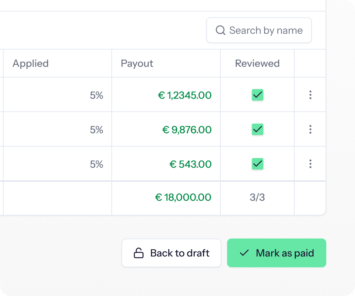
Task: Click the 3/3 reviewed count
Action: point(257,197)
